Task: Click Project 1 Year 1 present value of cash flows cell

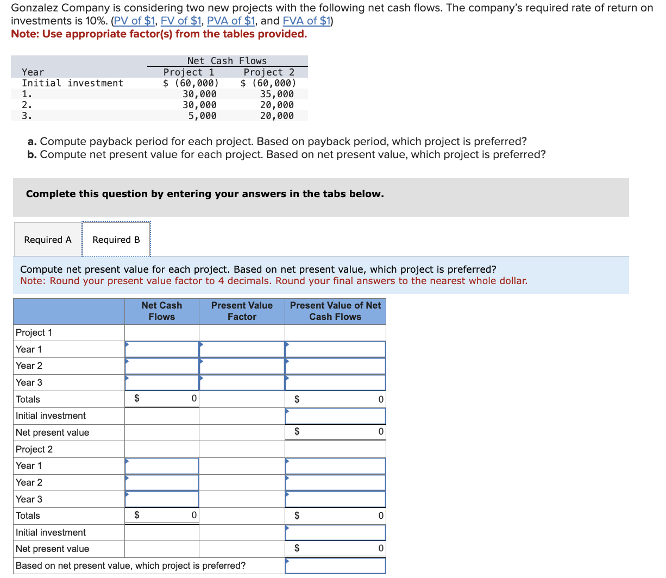Action: (335, 349)
